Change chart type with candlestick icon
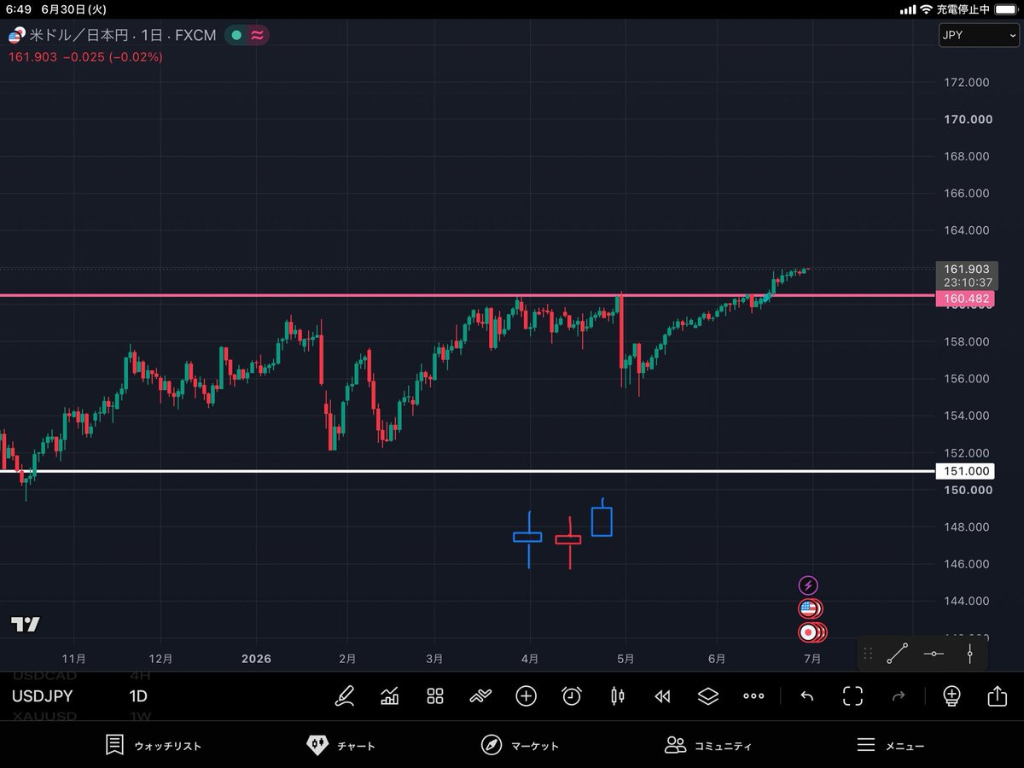 click(x=617, y=695)
